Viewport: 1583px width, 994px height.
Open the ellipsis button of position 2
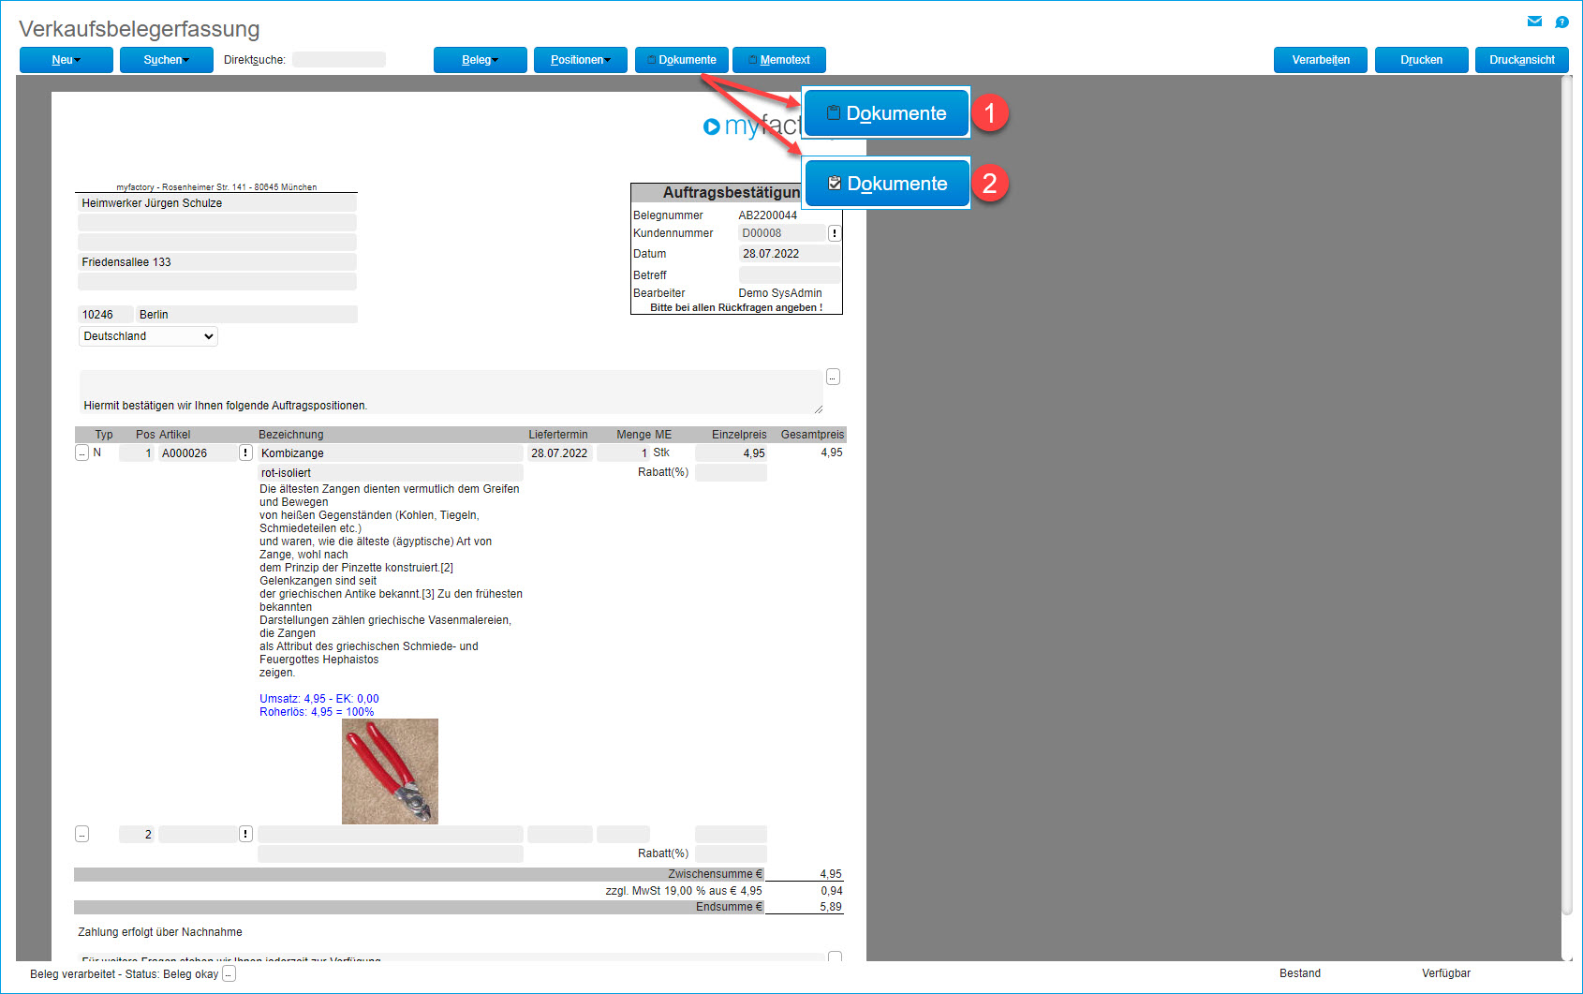click(x=81, y=834)
